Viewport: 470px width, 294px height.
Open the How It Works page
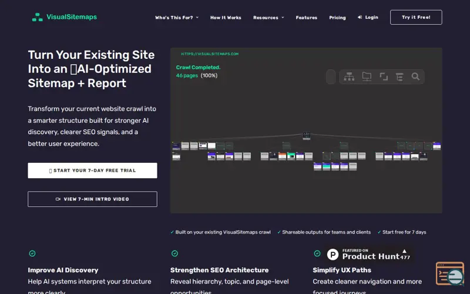226,18
